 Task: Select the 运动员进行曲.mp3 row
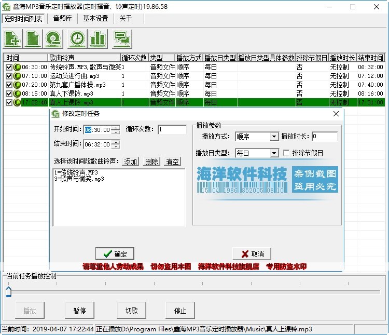point(194,76)
